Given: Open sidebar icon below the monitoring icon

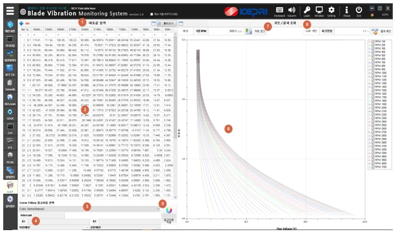Looking at the screenshot, I should click(x=10, y=55).
